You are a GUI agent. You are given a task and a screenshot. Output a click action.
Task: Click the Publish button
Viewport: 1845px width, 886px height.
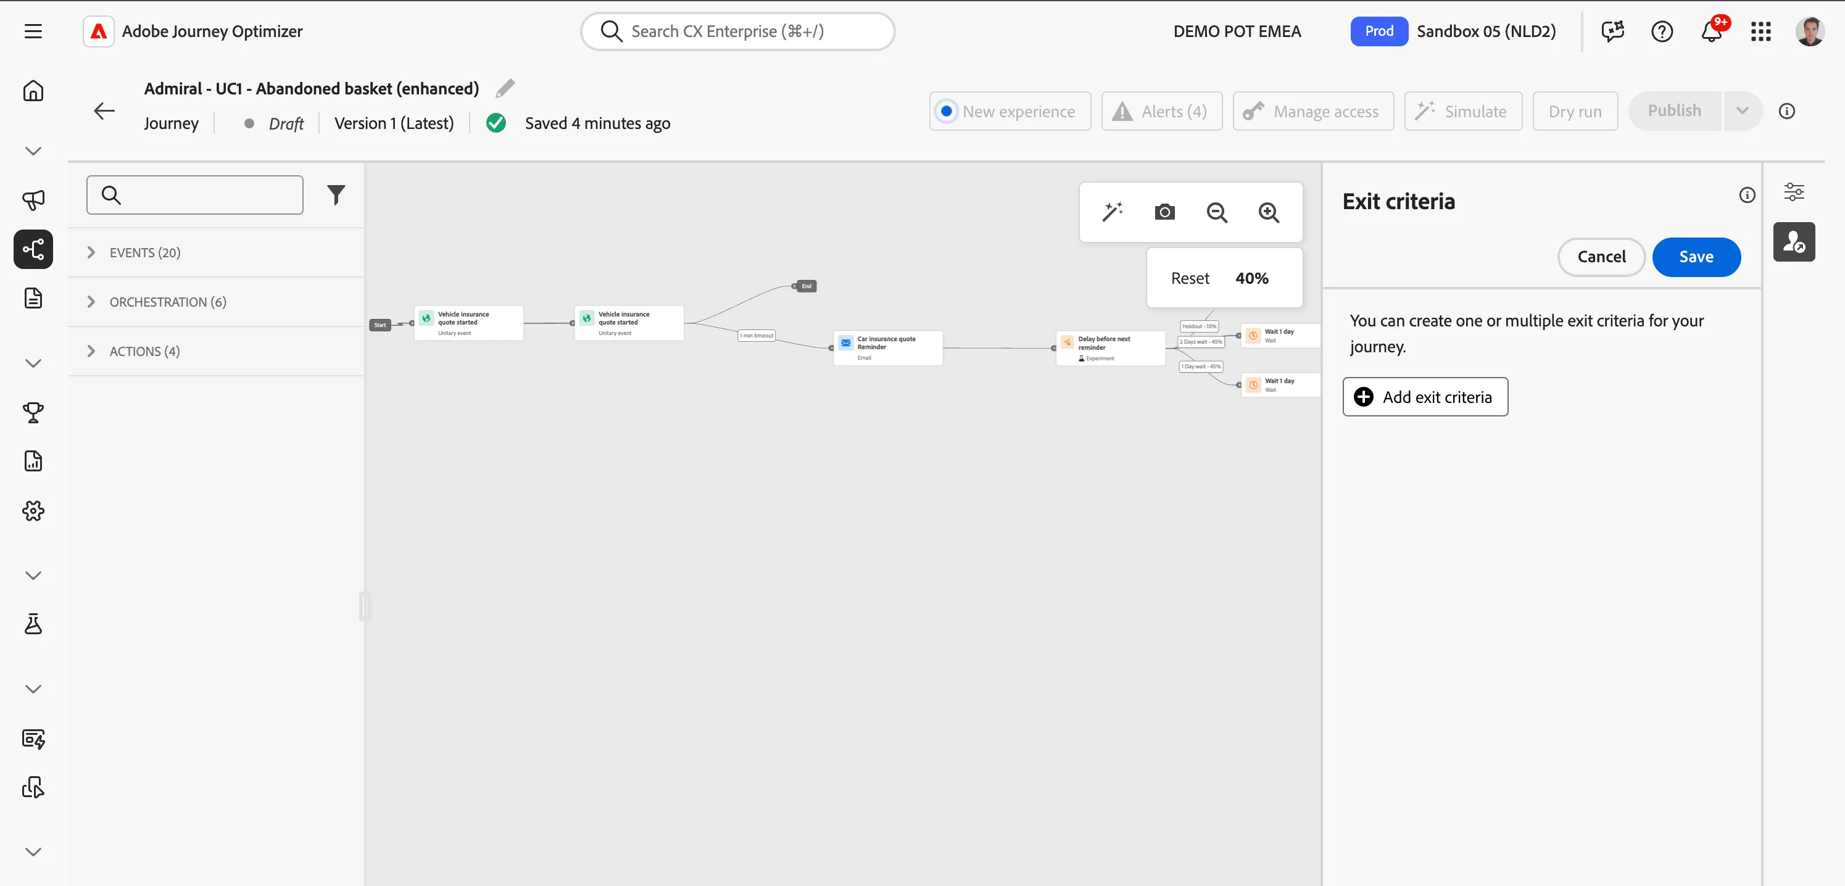pos(1674,111)
